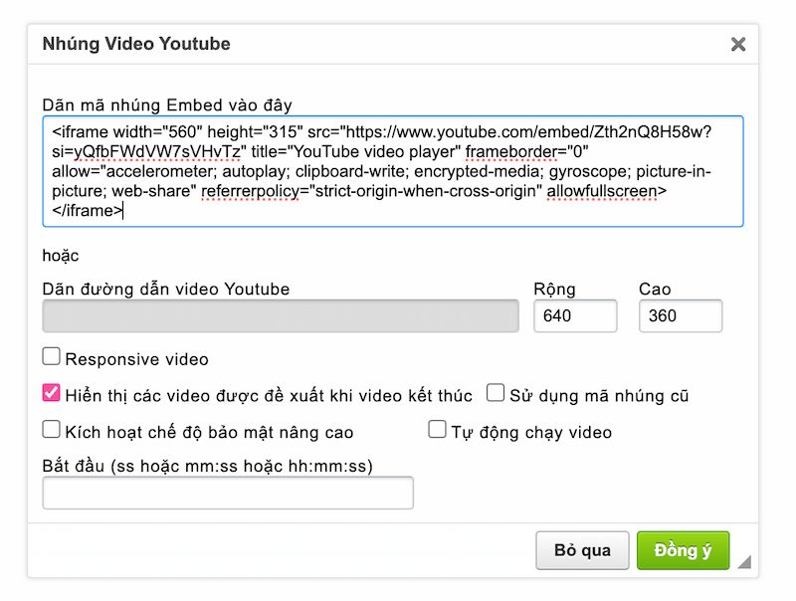Tick the Sử dụng mã nhúng cũ checkbox
796x601 pixels.
[x=496, y=394]
